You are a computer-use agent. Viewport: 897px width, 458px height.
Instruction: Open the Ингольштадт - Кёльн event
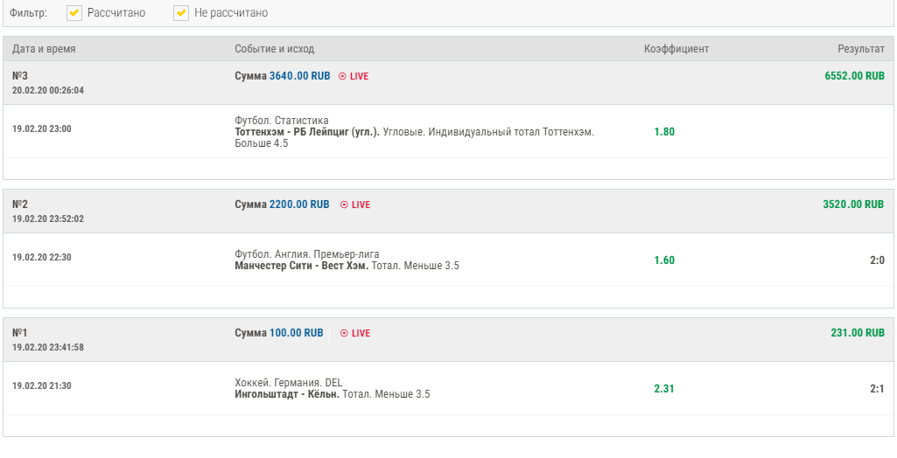[x=287, y=394]
